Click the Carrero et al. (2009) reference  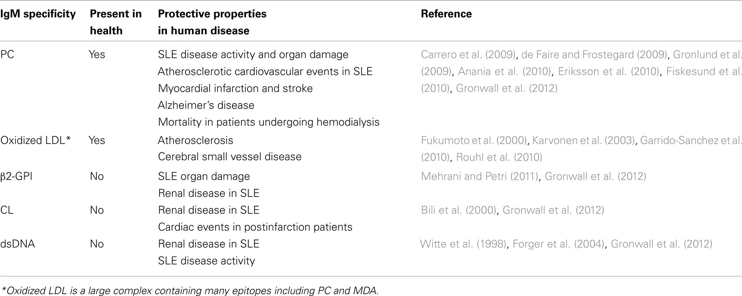[x=468, y=55]
